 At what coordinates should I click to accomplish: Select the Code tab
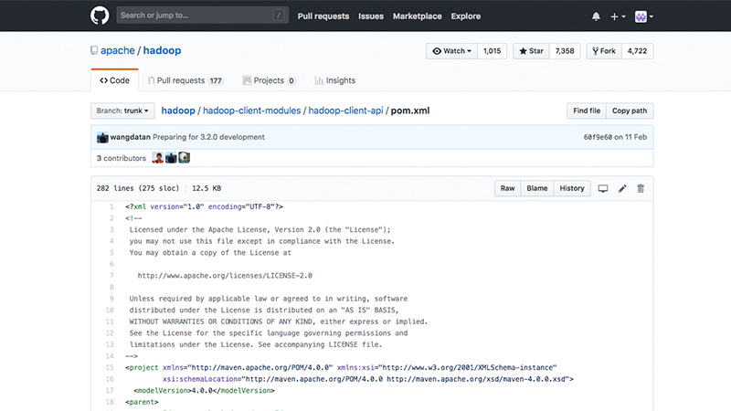(x=115, y=80)
